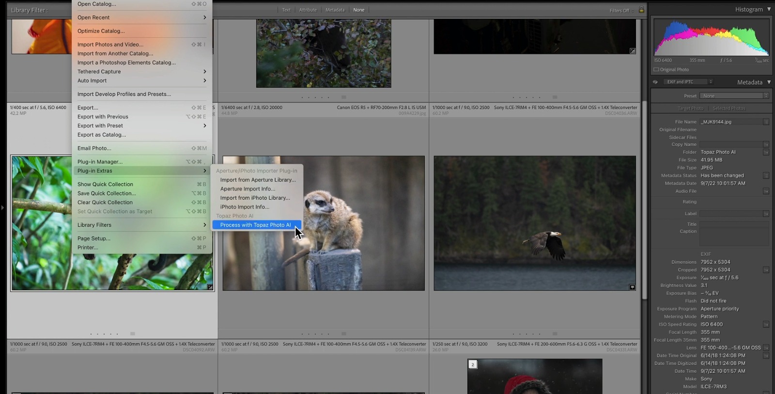Choose Page Setup menu item
This screenshot has height=394, width=775.
141,238
